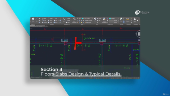170x96 pixels.
Task: Choose the Mirror tool
Action: (50, 20)
